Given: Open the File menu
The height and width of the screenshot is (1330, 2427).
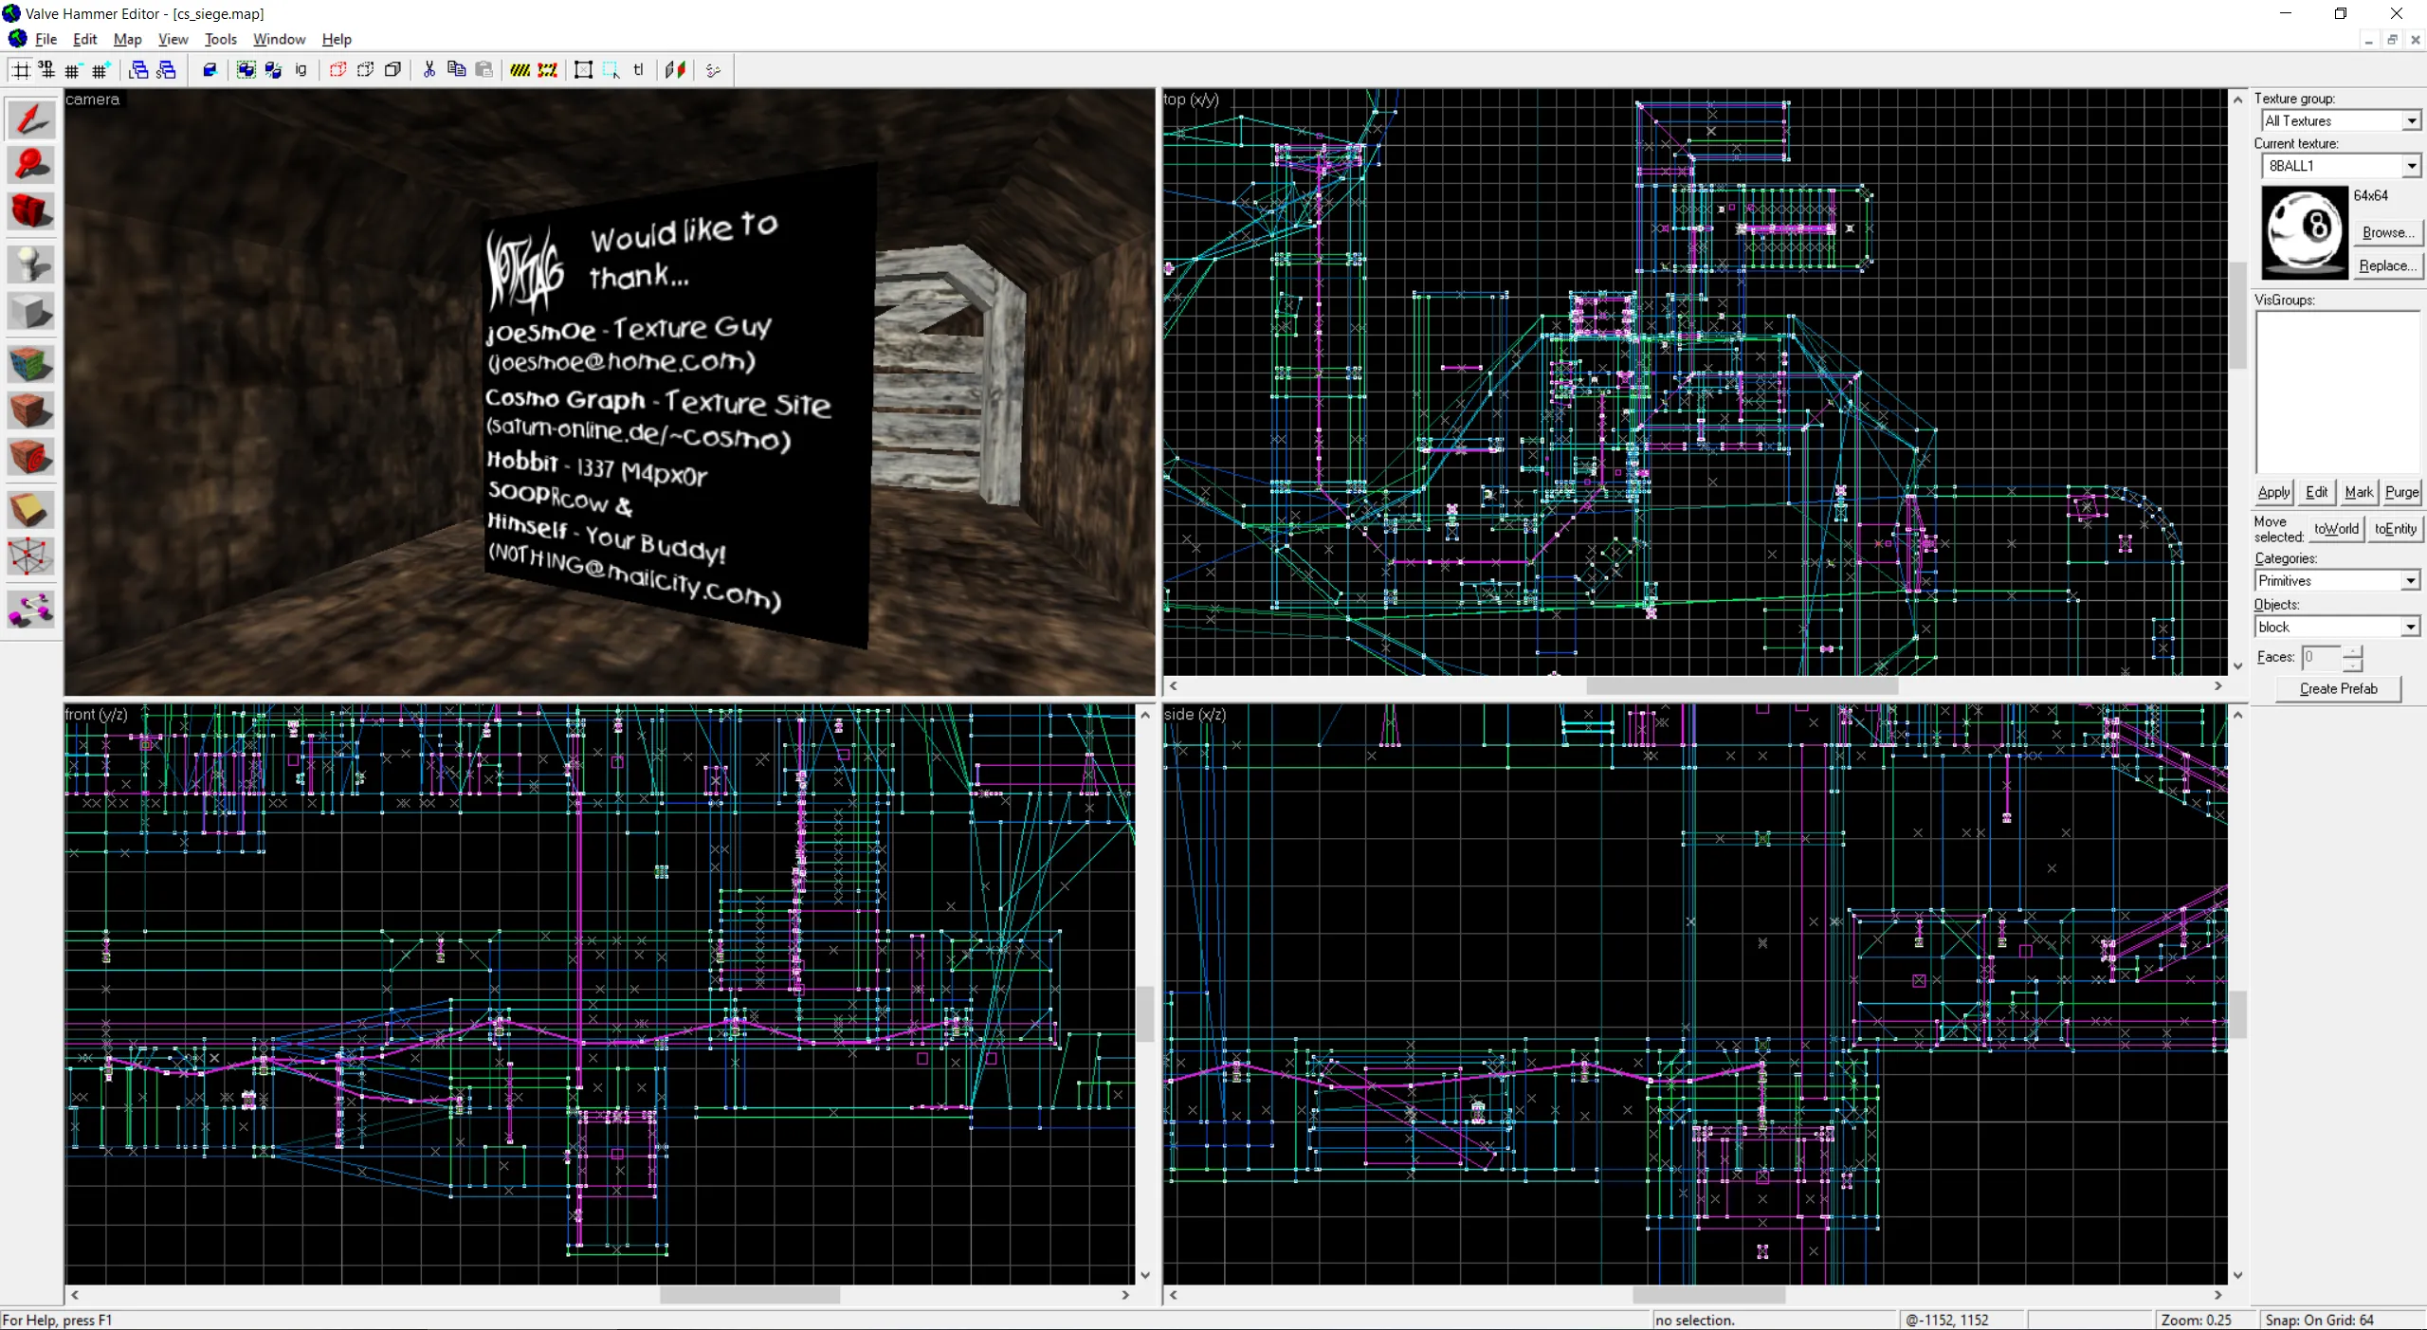Looking at the screenshot, I should click(x=46, y=39).
